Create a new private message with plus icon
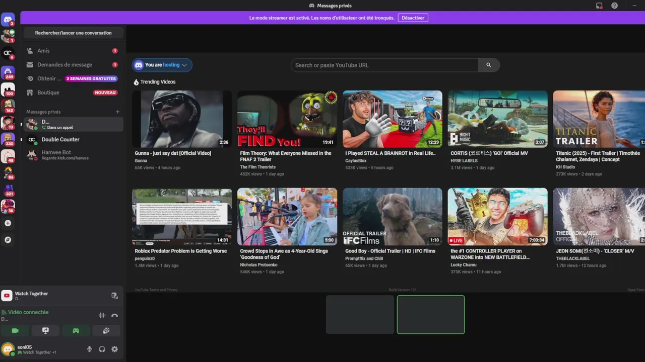645x362 pixels. (x=117, y=112)
